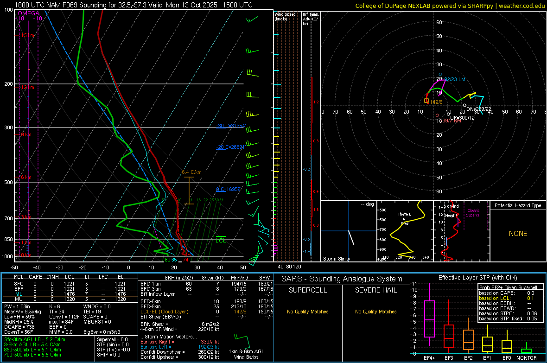Click the 850 pressure level label
547x363 pixels.
tap(8, 239)
